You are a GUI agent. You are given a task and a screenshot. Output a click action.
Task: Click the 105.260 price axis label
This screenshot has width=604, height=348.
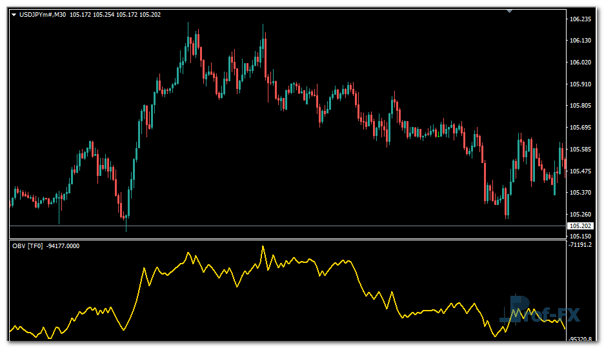581,215
